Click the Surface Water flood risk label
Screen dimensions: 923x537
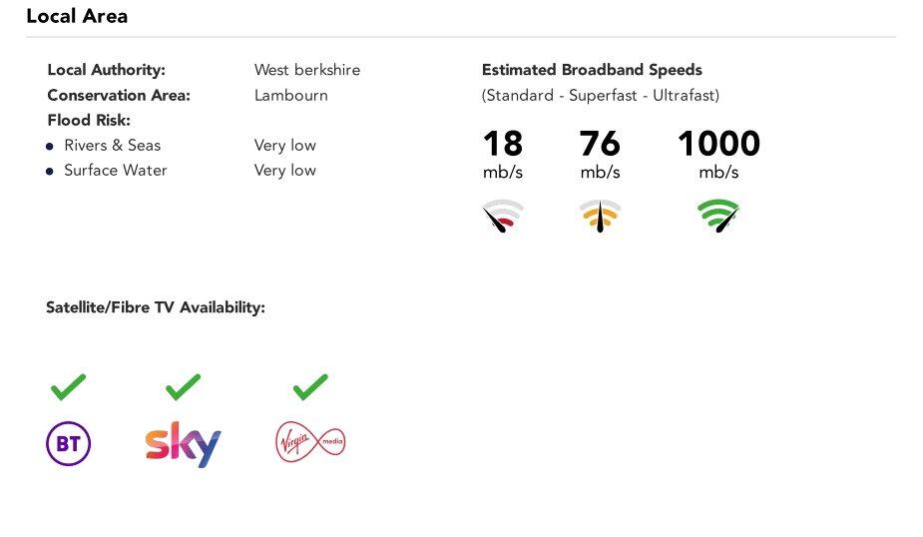coord(116,171)
